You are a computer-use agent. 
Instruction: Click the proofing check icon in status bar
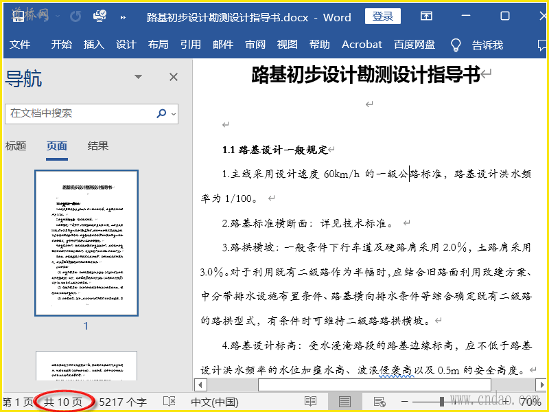tap(170, 402)
